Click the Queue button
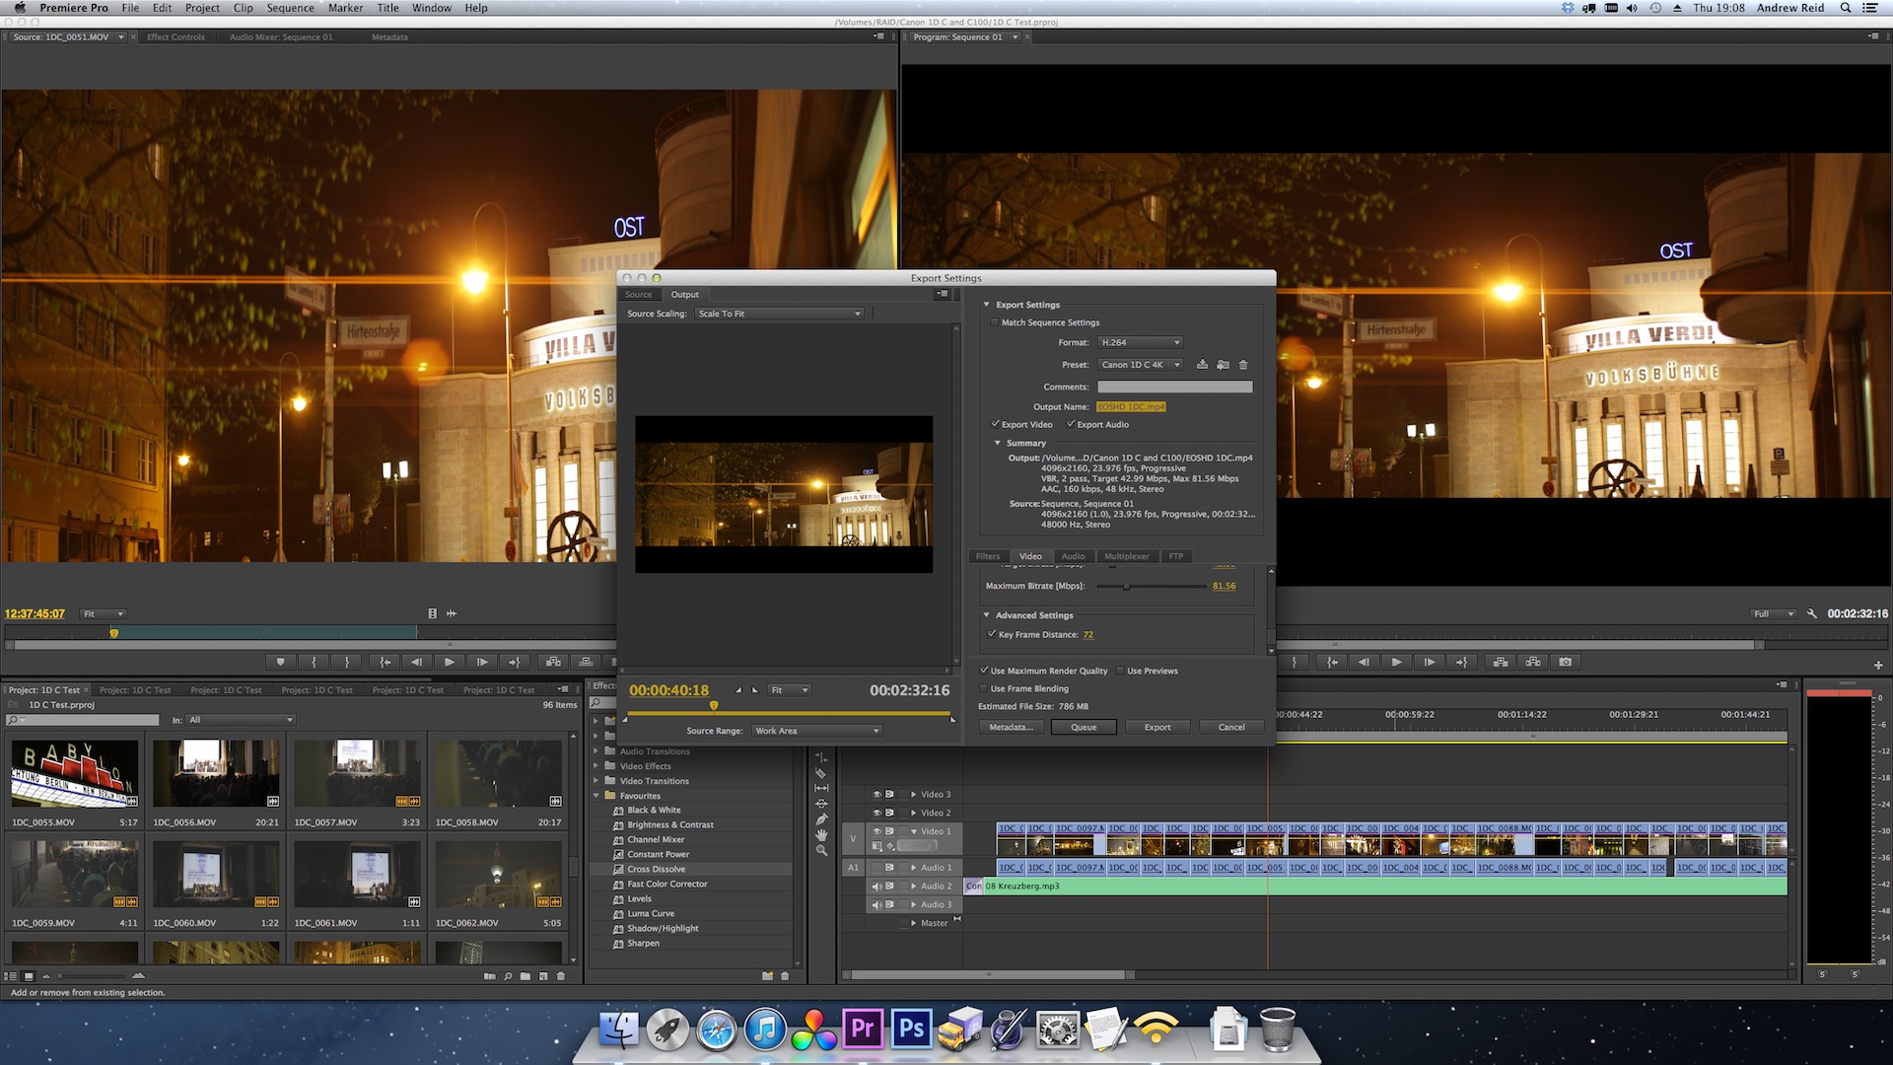Image resolution: width=1893 pixels, height=1065 pixels. coord(1084,727)
